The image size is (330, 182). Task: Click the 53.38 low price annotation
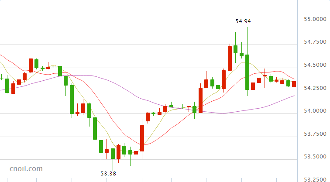point(108,174)
